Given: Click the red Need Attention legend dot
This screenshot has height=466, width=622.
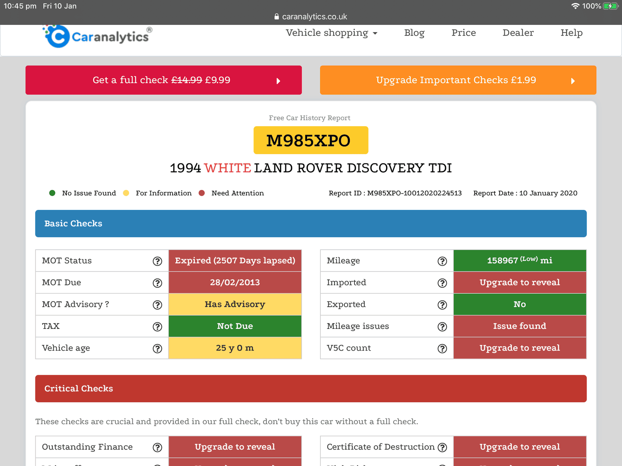Looking at the screenshot, I should point(202,193).
